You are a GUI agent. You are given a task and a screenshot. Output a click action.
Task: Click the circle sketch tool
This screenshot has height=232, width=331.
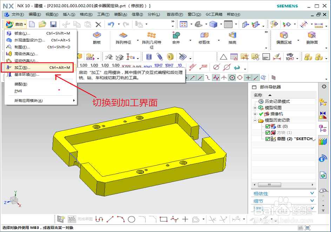click(131, 219)
